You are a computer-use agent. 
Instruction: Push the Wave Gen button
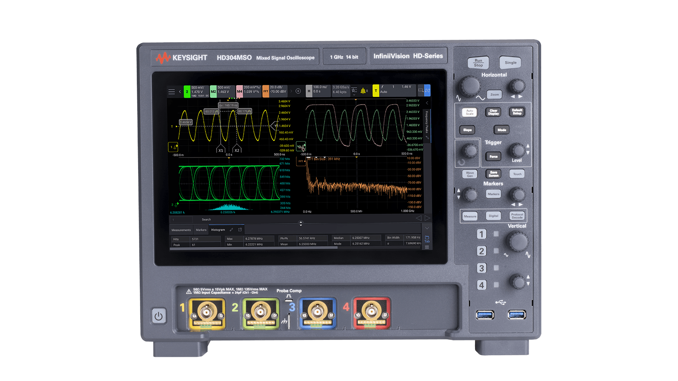coord(470,174)
